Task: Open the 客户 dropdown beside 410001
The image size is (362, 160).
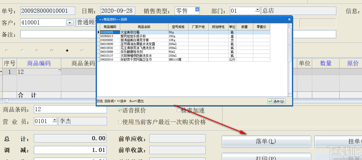Action: tap(70, 23)
